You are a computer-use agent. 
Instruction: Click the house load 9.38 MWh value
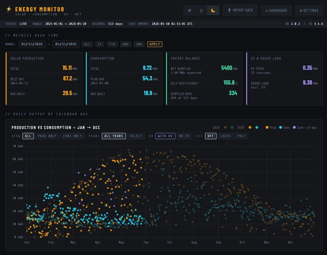311,83
